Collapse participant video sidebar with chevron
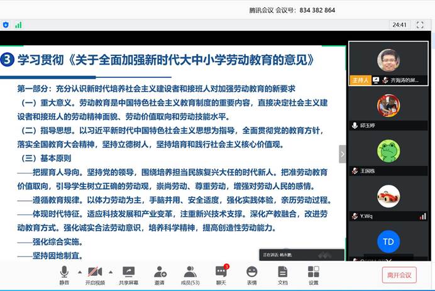Image resolution: width=435 pixels, height=291 pixels. pos(343,154)
